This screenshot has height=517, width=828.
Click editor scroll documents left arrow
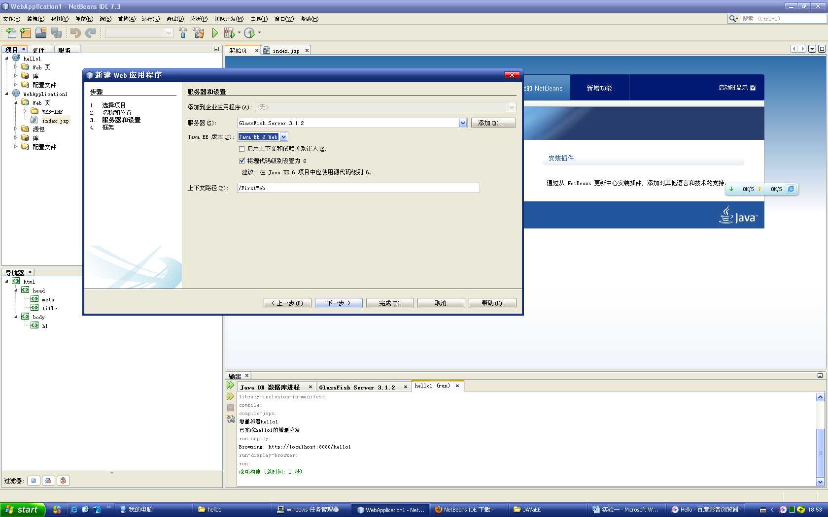point(794,49)
